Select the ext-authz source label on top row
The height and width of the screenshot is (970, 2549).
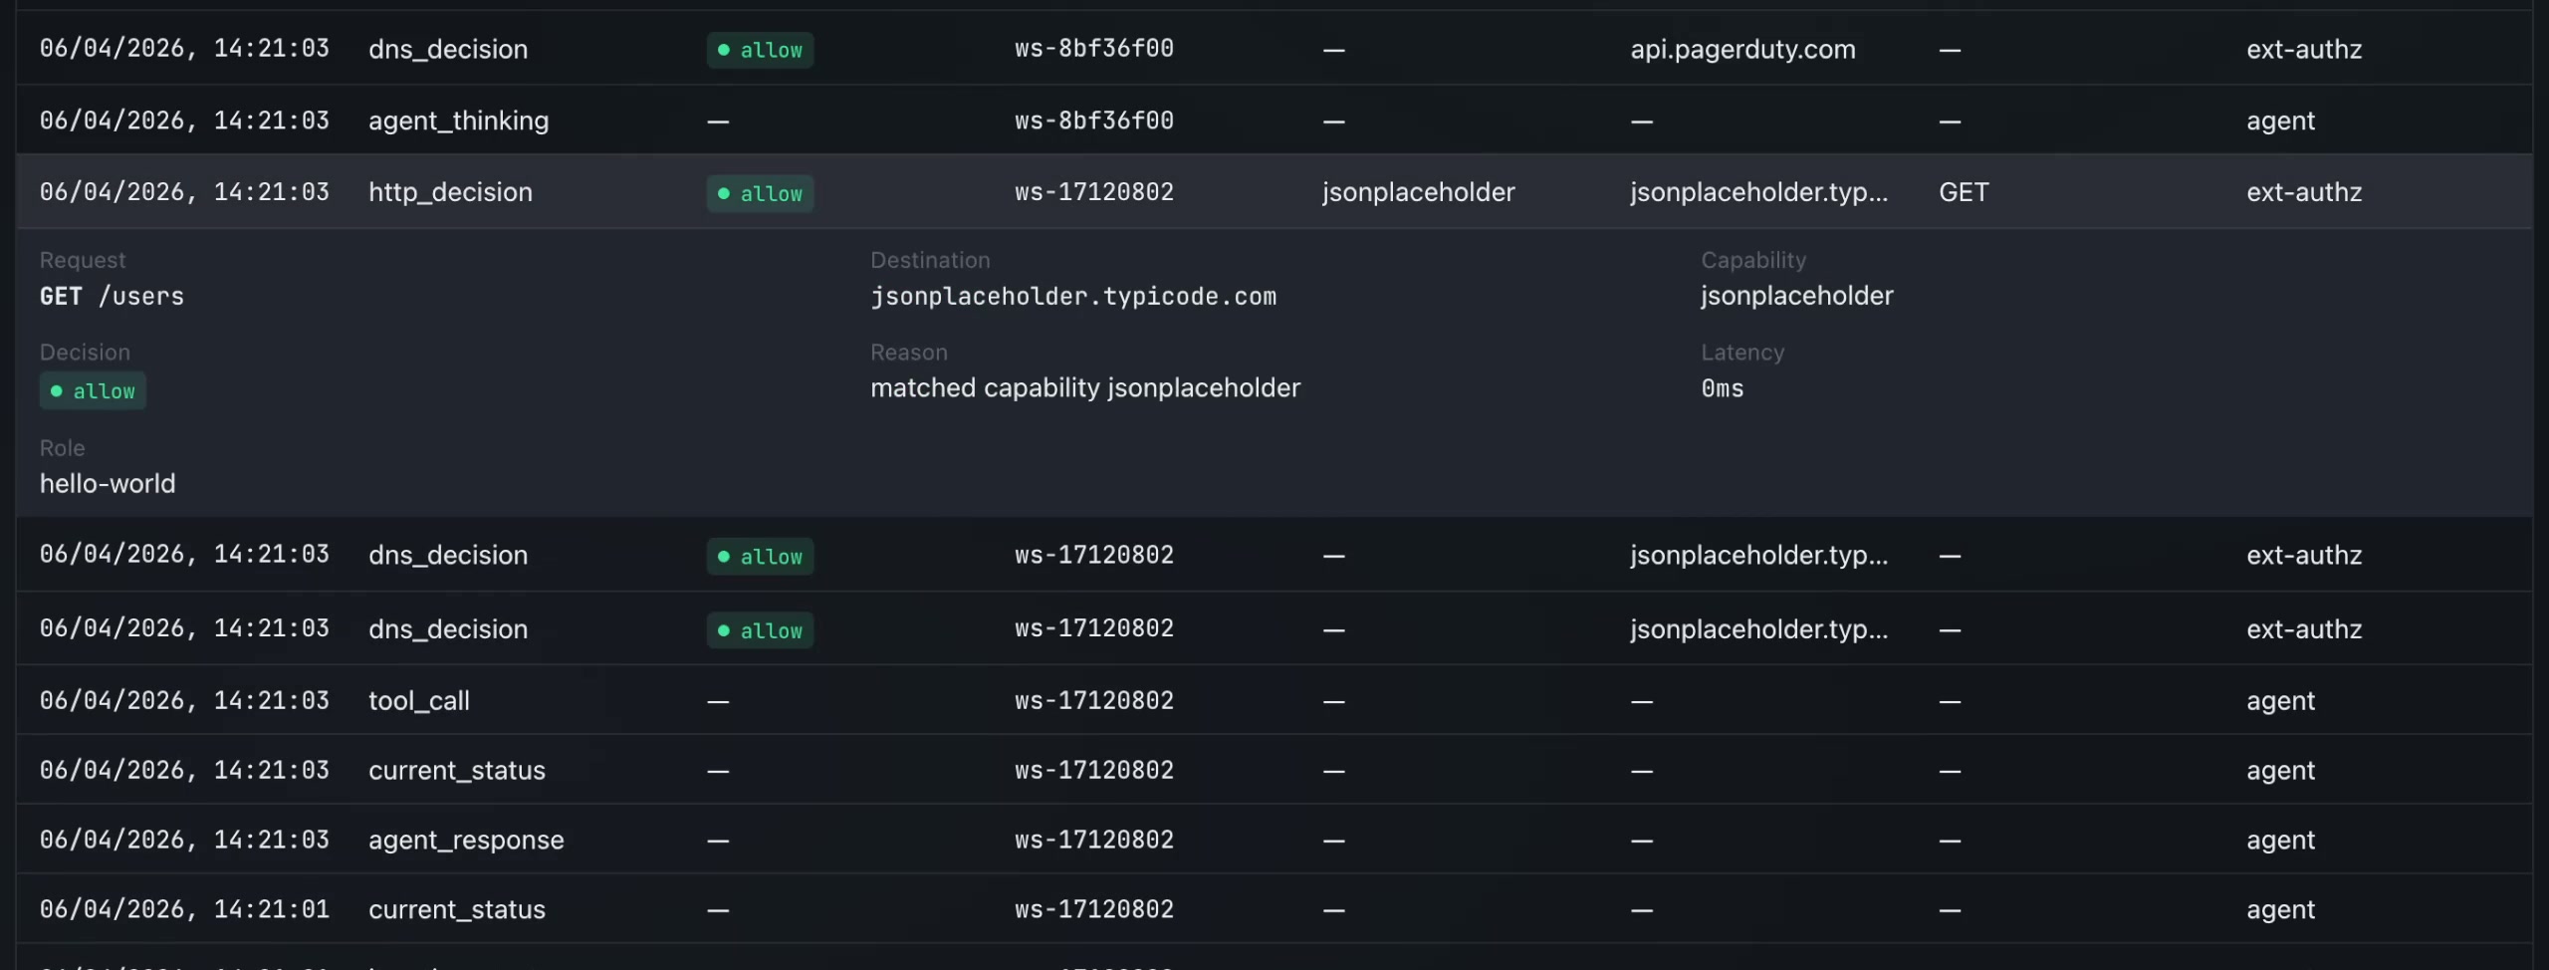point(2303,50)
